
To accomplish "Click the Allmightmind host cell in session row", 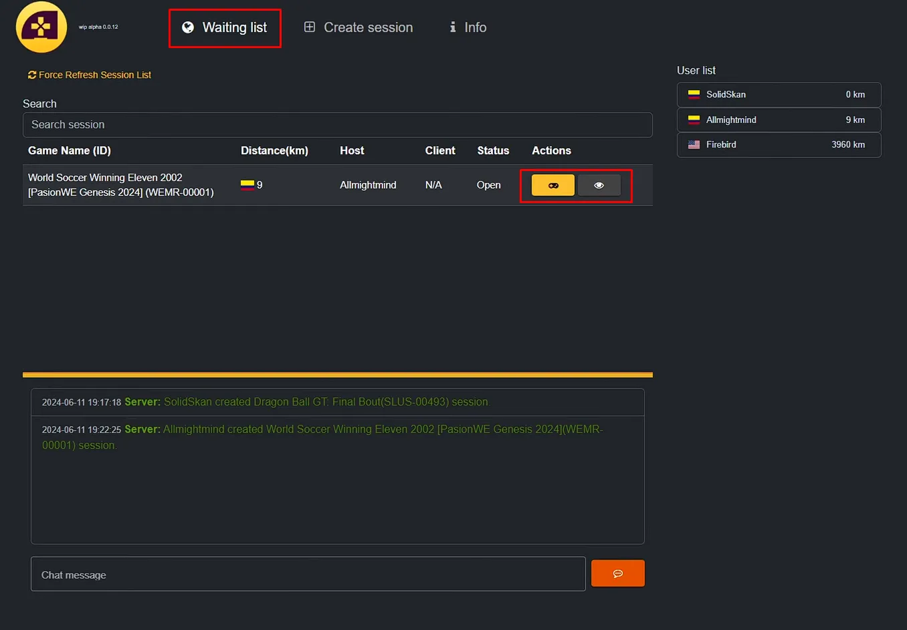I will click(368, 185).
